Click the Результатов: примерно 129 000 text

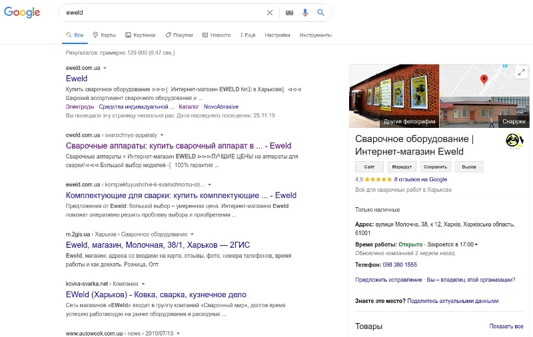click(120, 53)
